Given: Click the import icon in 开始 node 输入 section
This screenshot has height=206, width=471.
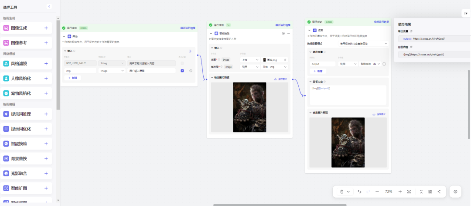Looking at the screenshot, I should coord(190,51).
